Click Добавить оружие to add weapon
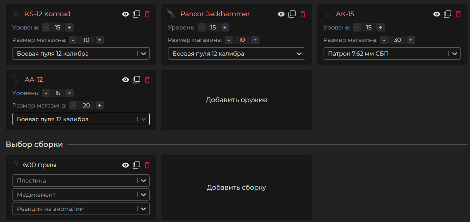The width and height of the screenshot is (470, 222). point(236,100)
